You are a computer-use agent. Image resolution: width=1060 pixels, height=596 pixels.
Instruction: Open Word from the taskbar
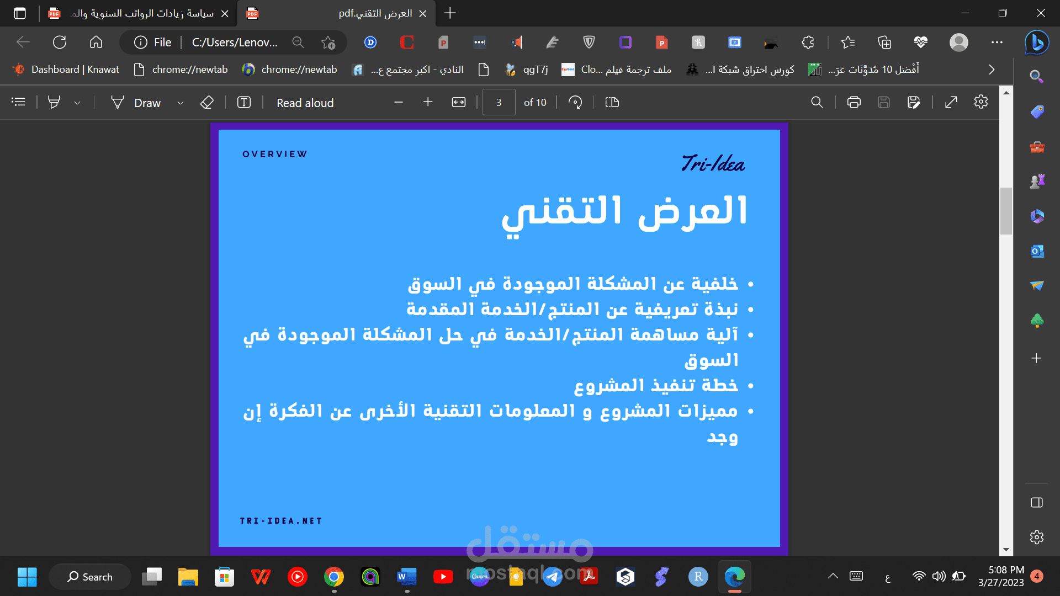(407, 577)
